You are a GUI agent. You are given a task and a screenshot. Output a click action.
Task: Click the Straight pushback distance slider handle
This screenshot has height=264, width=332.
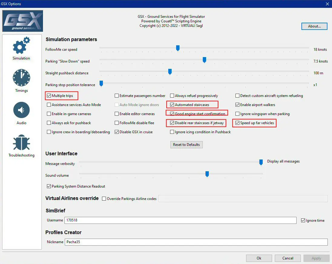click(170, 72)
